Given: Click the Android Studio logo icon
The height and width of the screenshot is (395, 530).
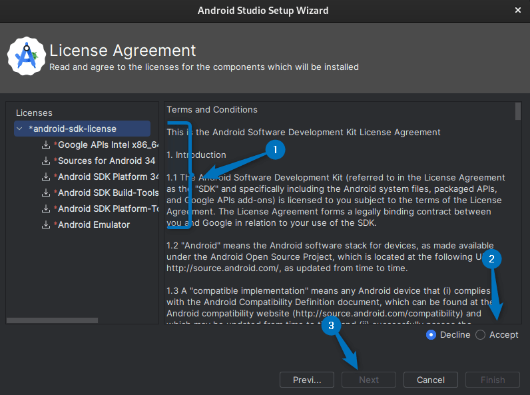Looking at the screenshot, I should [27, 56].
